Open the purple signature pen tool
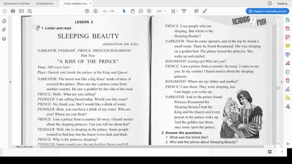This screenshot has height=164, width=292. pos(287,89)
